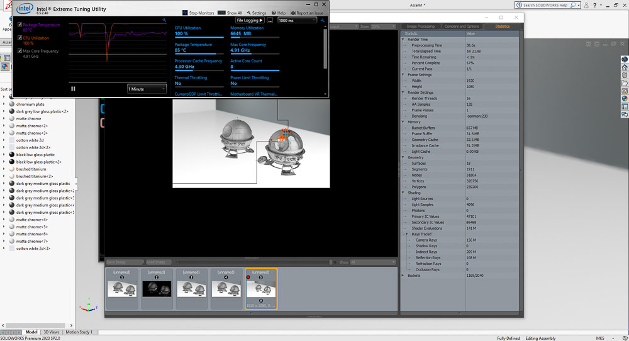Open Appearances color ball in task pane
629x341 pixels.
point(625,99)
